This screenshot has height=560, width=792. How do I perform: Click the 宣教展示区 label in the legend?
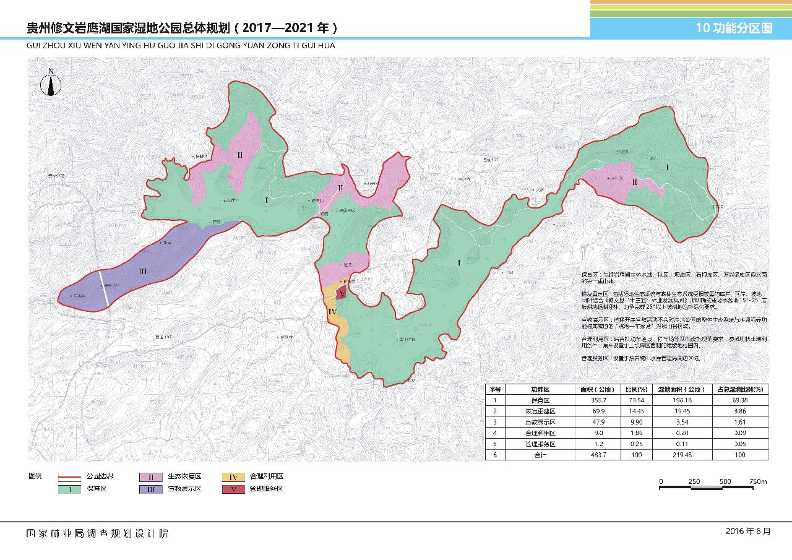pos(184,489)
